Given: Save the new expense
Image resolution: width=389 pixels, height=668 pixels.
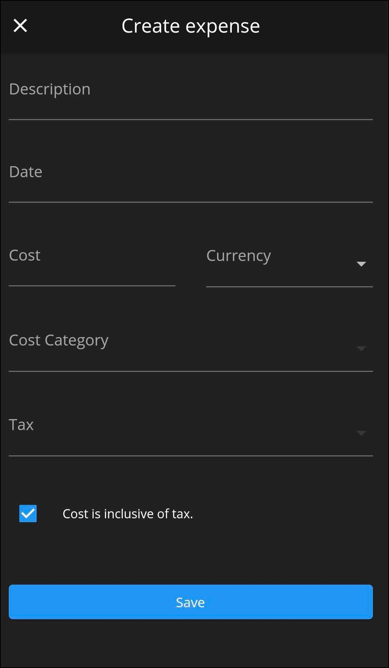Looking at the screenshot, I should tap(190, 602).
